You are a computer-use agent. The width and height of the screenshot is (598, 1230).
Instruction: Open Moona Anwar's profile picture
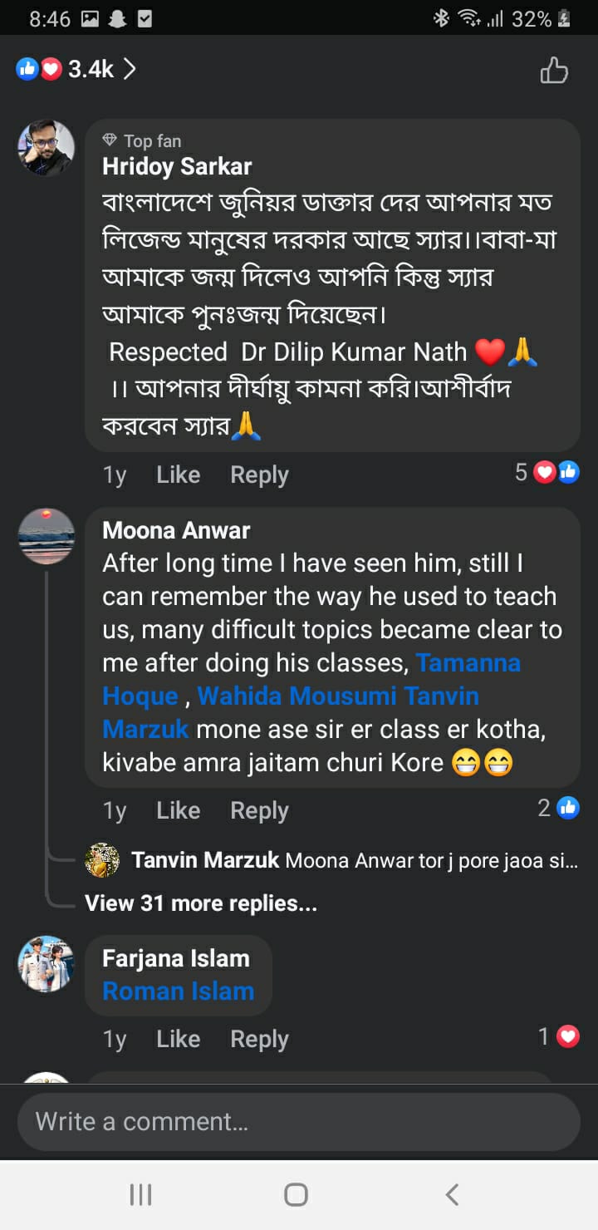[46, 536]
